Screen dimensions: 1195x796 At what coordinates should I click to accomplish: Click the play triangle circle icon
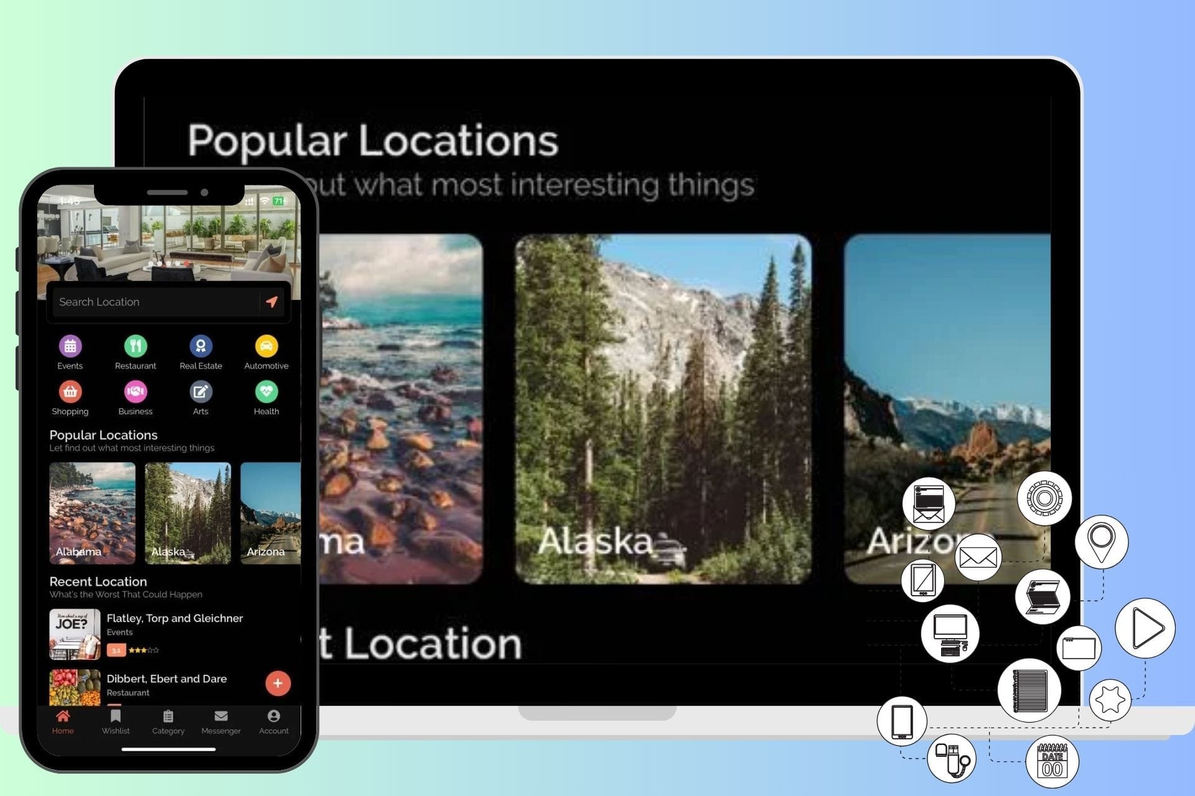pos(1145,628)
